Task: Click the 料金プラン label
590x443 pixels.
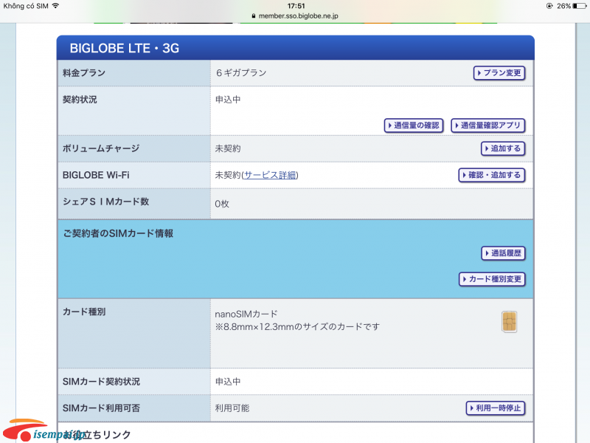Action: (84, 72)
